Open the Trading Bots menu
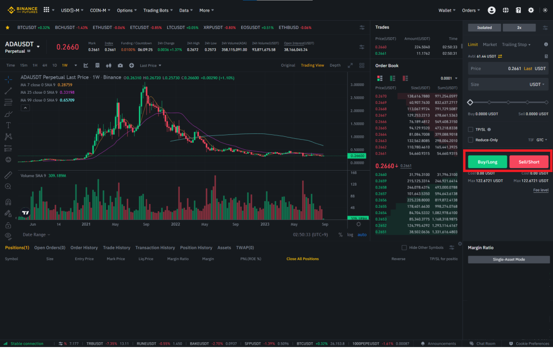The height and width of the screenshot is (348, 553). click(158, 10)
